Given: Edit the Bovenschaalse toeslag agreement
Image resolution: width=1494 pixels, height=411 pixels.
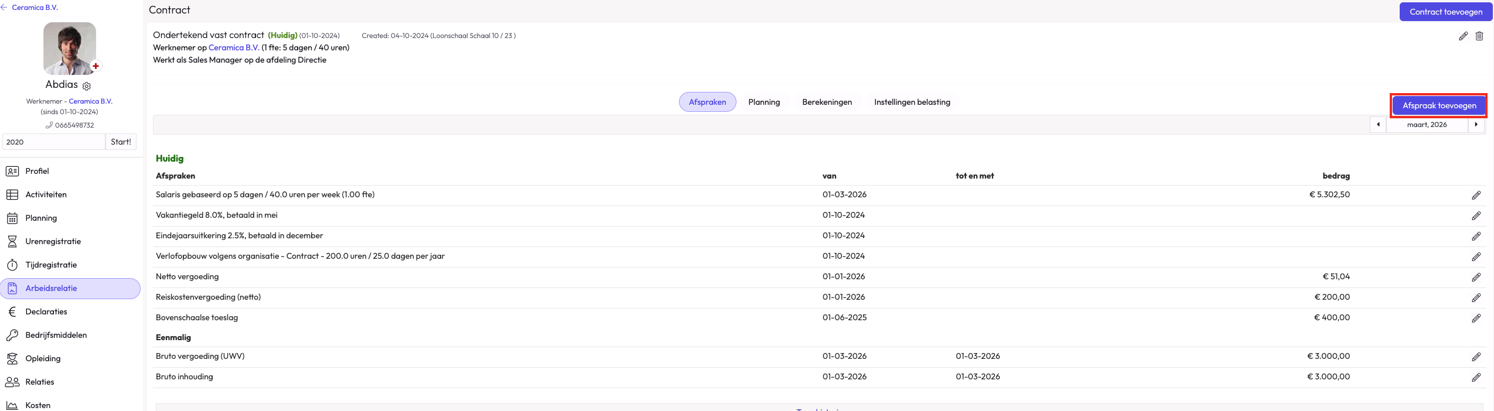Looking at the screenshot, I should coord(1476,318).
